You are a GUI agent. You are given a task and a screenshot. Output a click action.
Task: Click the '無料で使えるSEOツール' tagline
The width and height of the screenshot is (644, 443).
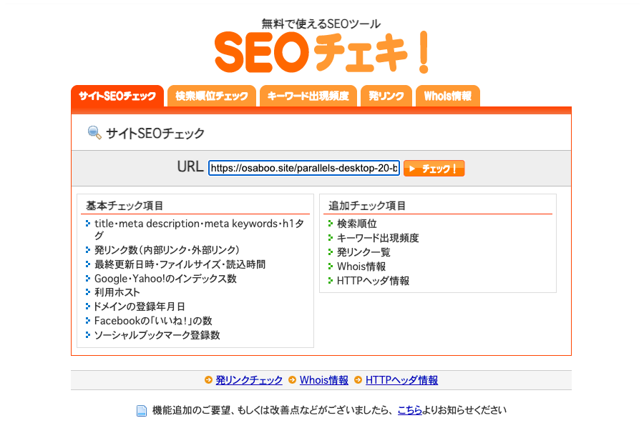(321, 24)
